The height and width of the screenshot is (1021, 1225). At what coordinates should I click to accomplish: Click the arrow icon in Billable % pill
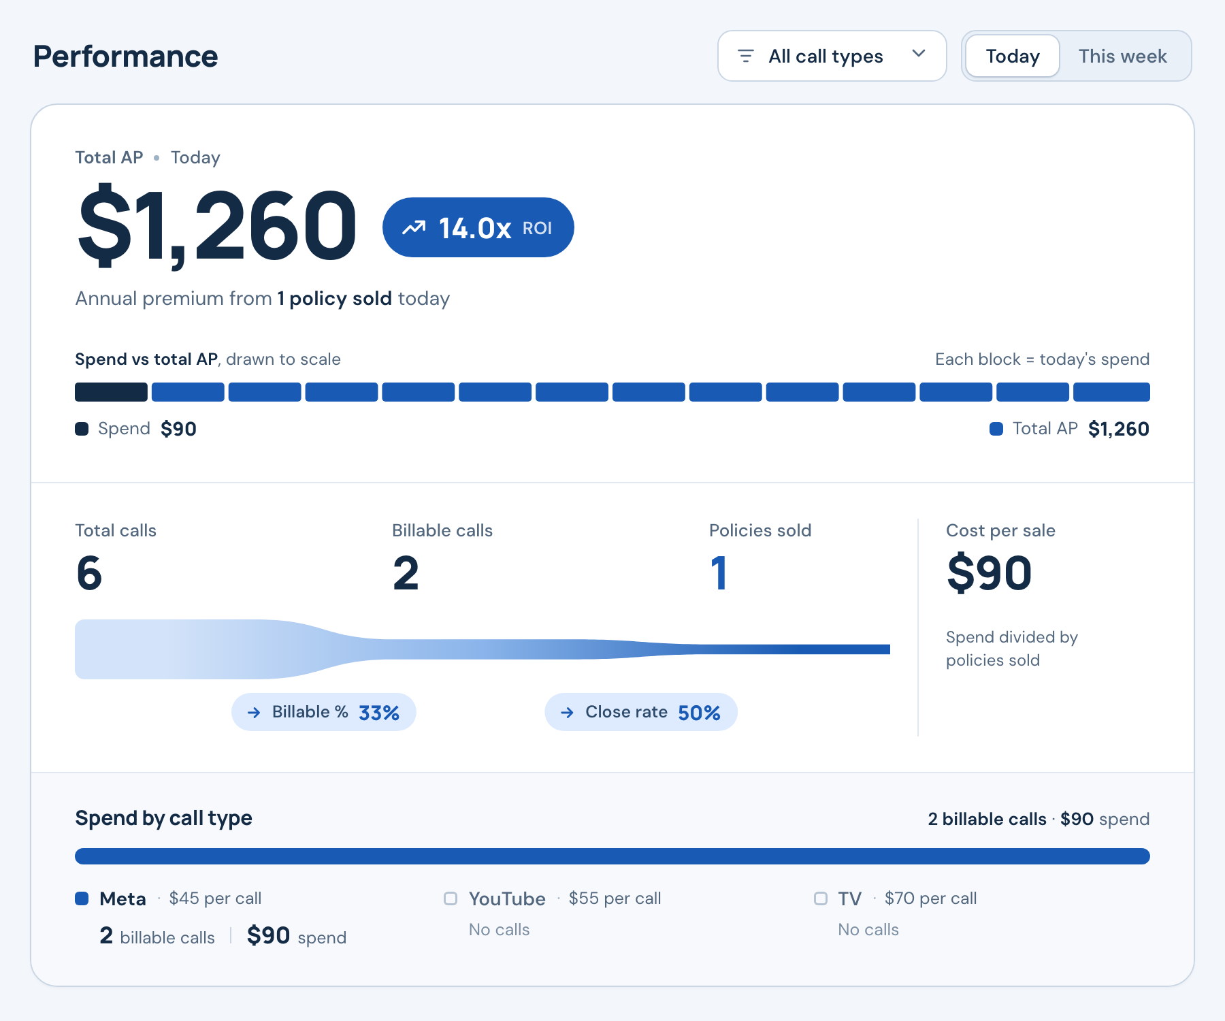click(x=254, y=713)
